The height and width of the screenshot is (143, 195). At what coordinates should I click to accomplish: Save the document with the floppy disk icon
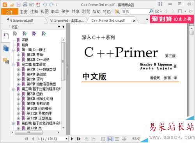click(18, 5)
